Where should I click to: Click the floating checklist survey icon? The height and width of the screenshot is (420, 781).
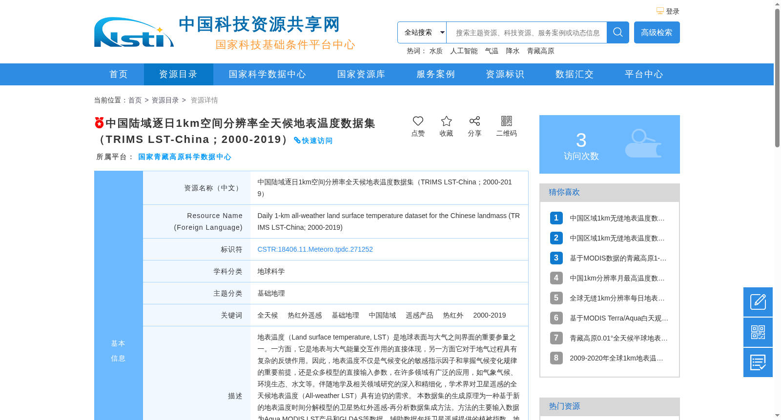tap(758, 362)
